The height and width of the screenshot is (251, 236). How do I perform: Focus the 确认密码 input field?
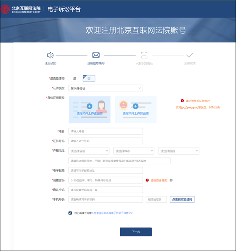click(106, 190)
